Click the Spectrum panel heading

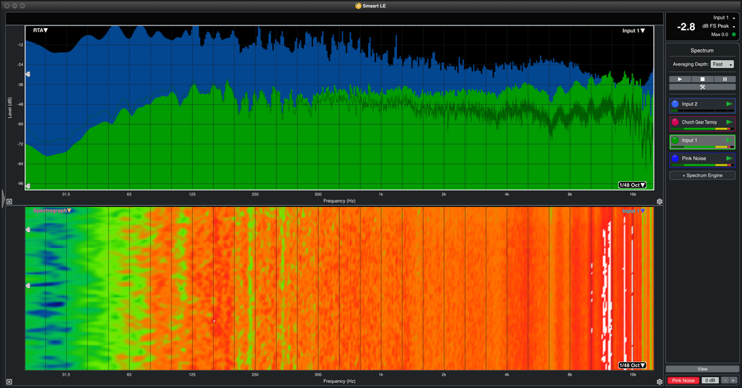701,51
